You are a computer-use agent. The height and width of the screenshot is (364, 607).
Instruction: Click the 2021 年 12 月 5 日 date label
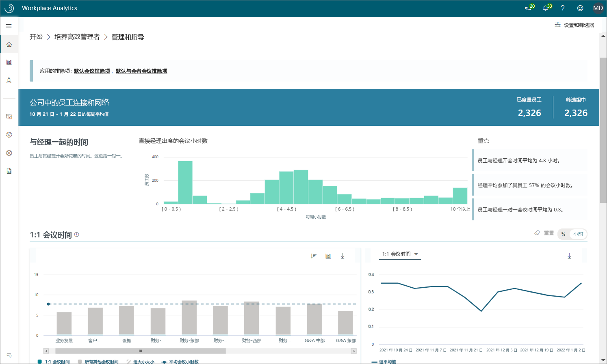[502, 350]
